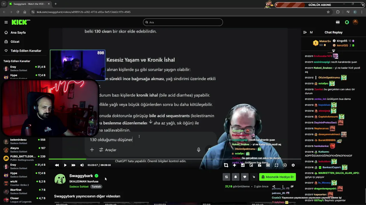Click the channel info panel icon button
Viewport: 366px width, 205px height.
click(x=226, y=177)
